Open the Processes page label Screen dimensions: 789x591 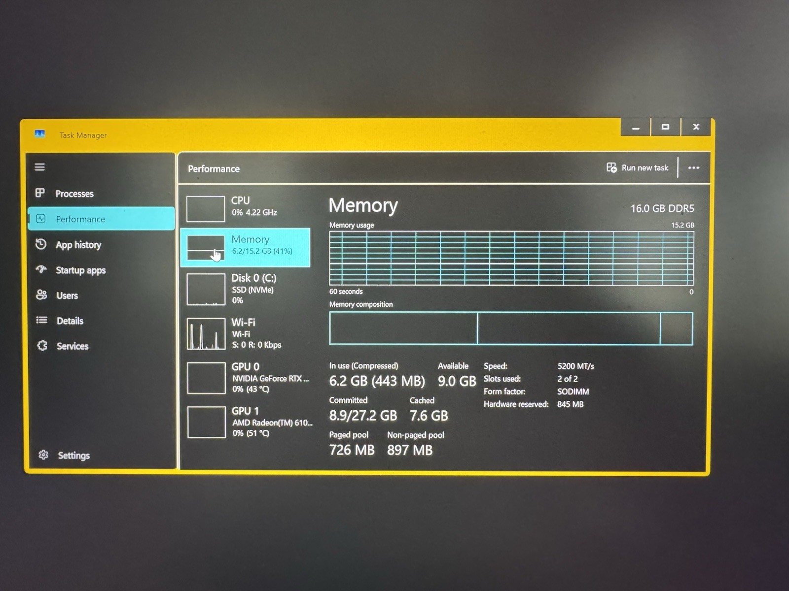coord(74,194)
